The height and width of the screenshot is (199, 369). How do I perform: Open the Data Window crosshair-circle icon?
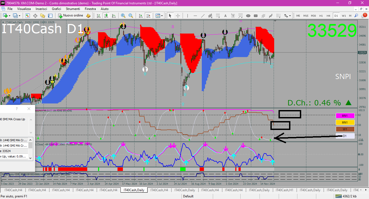(x=35, y=16)
